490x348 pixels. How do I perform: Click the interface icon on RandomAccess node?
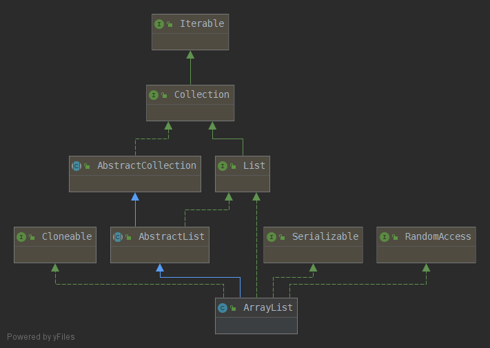[385, 237]
